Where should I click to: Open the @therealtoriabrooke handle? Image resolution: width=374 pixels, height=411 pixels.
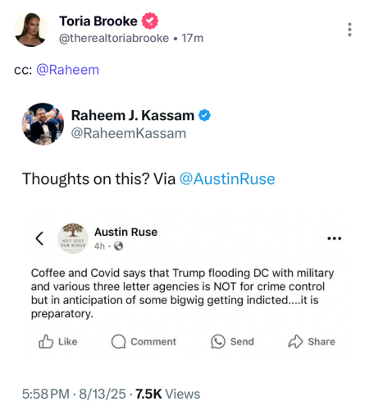[114, 38]
